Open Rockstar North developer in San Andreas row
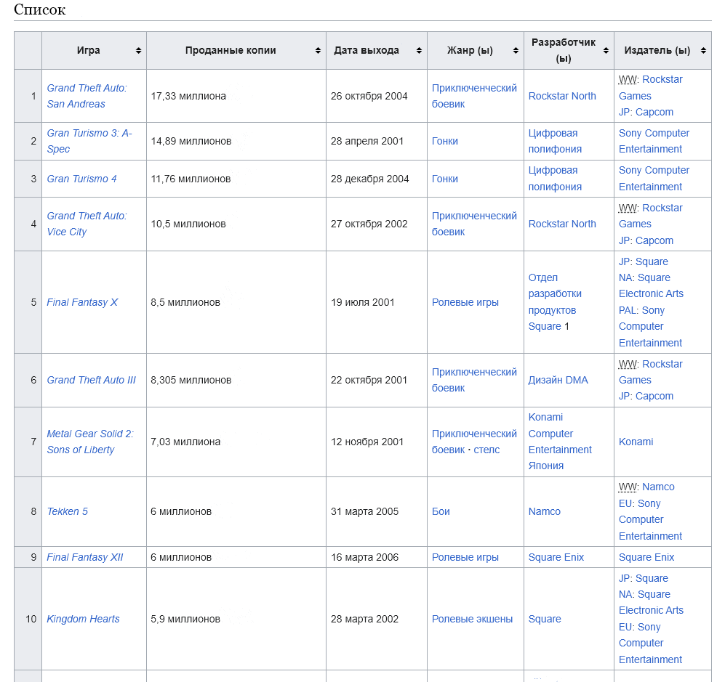 point(562,96)
